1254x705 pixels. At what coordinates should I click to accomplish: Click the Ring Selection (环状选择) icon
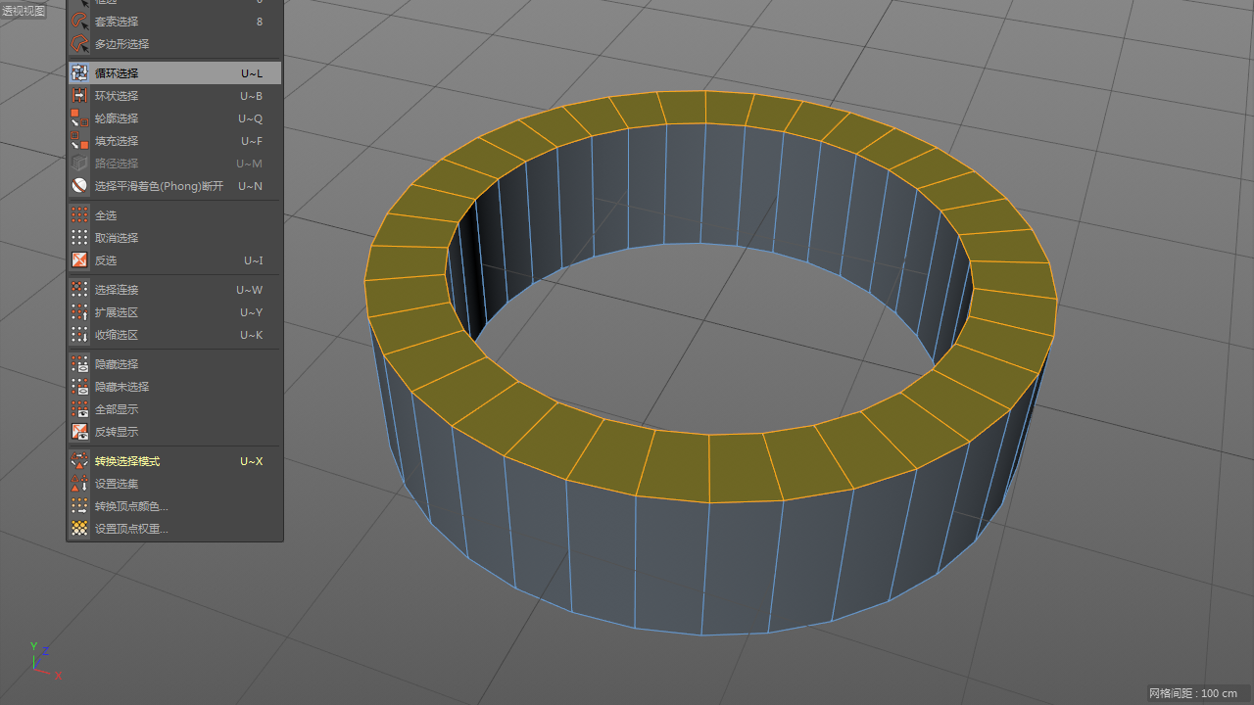pos(79,95)
